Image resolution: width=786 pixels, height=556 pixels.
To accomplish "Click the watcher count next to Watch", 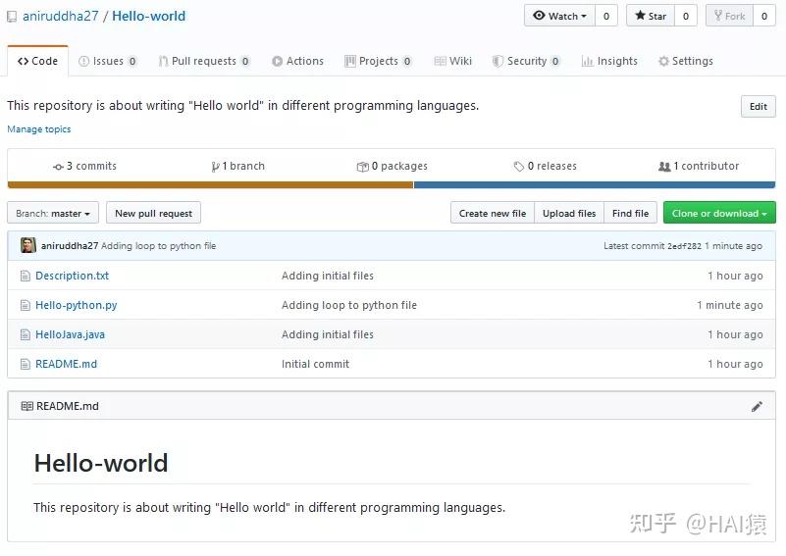I will coord(606,16).
